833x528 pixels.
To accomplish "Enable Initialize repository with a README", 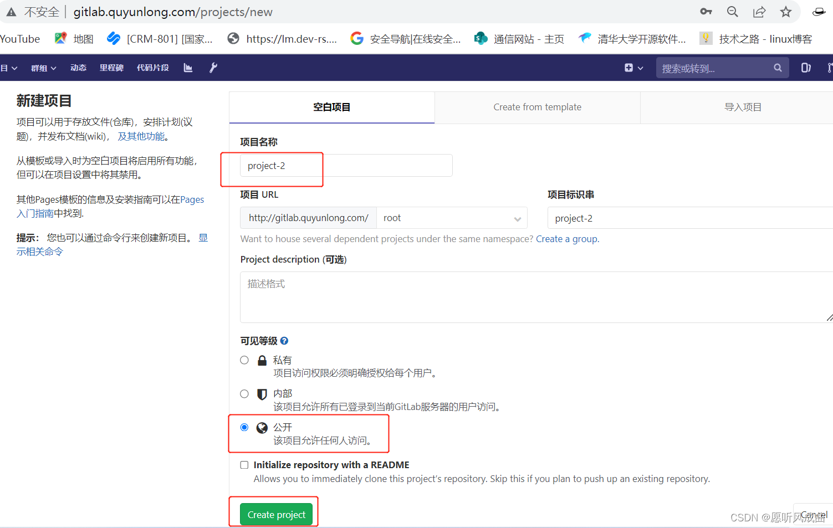I will [x=244, y=465].
